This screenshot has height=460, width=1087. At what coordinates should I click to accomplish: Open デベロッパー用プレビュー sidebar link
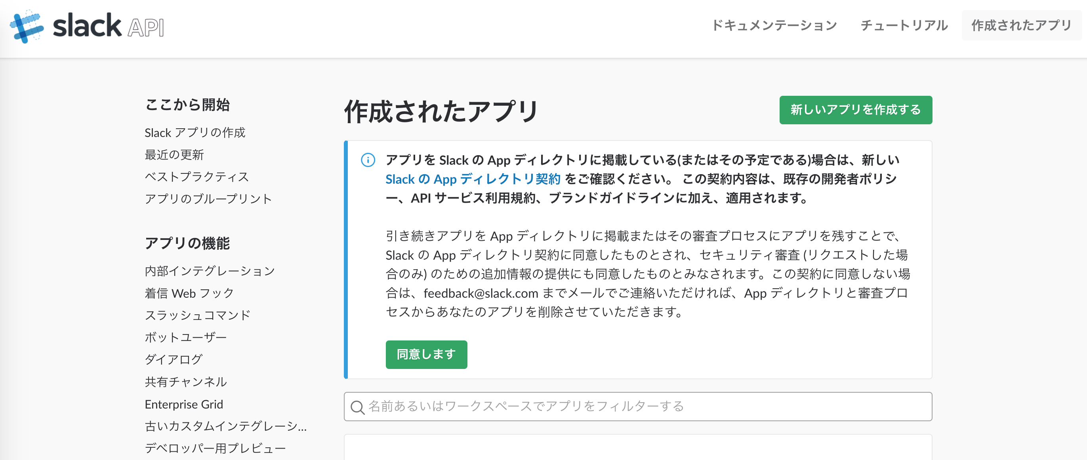pyautogui.click(x=215, y=448)
